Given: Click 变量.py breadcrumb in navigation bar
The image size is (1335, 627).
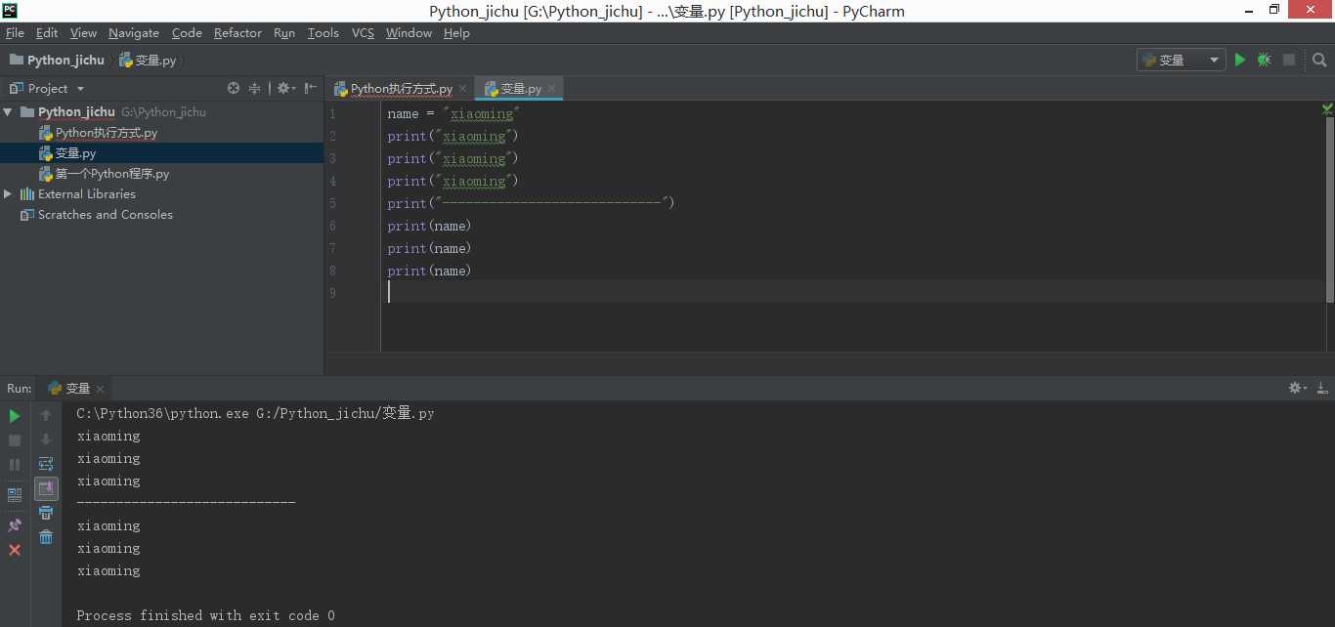Looking at the screenshot, I should 149,60.
